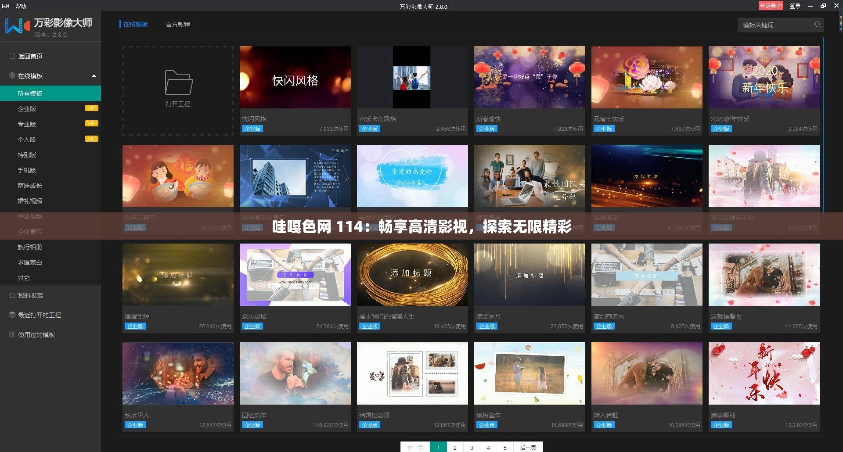843x452 pixels.
Task: Go to page 3
Action: click(x=472, y=447)
